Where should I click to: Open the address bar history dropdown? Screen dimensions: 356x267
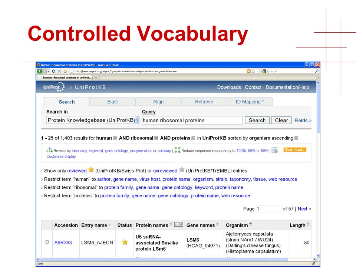click(258, 71)
